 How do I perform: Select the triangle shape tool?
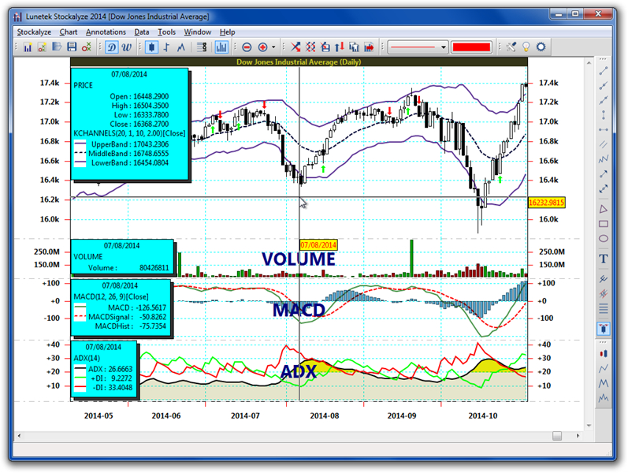click(604, 209)
